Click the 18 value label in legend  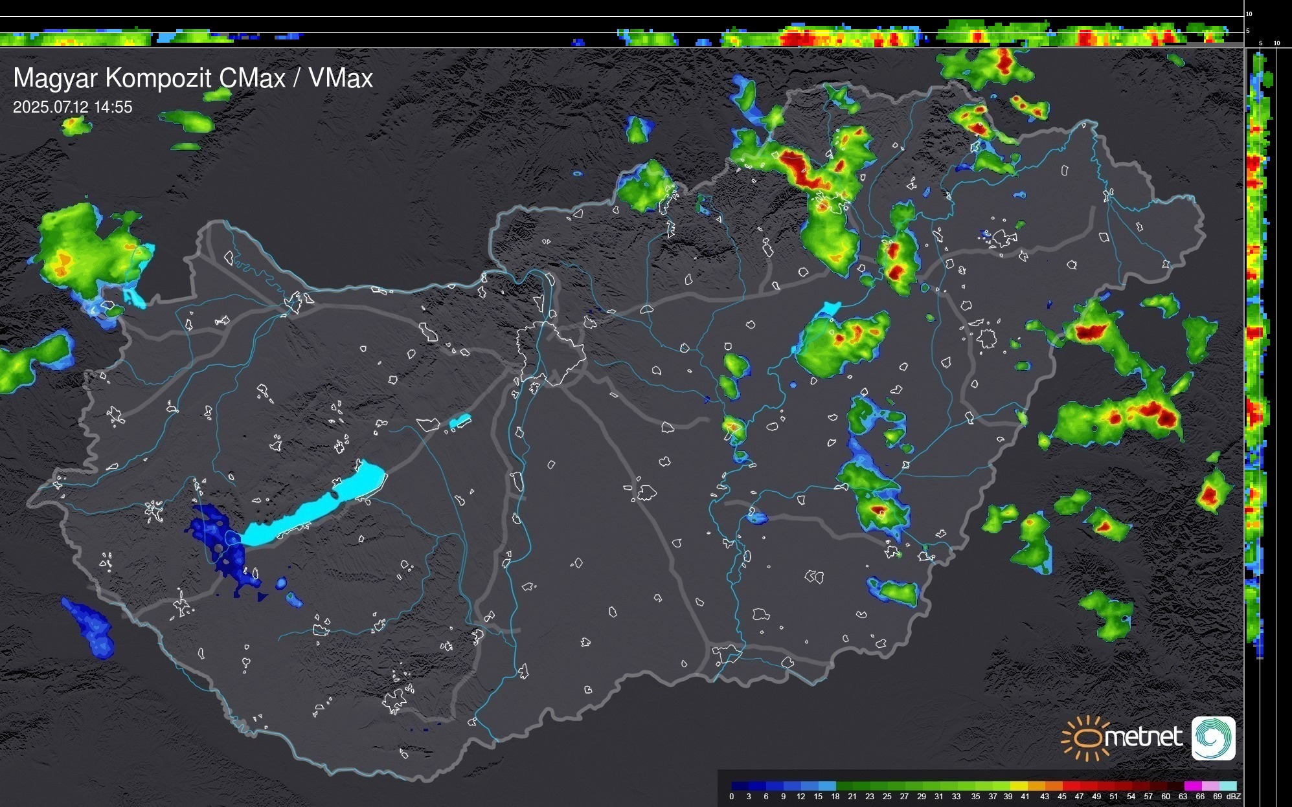coord(835,797)
